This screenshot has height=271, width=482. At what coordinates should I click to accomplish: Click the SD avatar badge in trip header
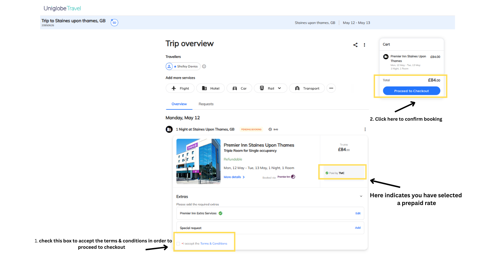[x=114, y=23]
